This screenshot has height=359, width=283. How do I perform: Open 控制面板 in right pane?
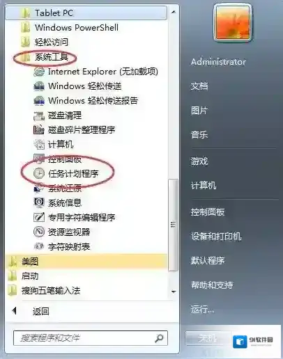[x=208, y=212]
